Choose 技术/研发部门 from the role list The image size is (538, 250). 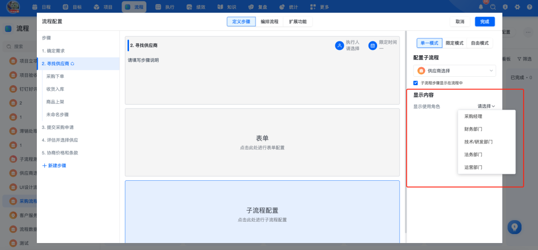point(487,141)
